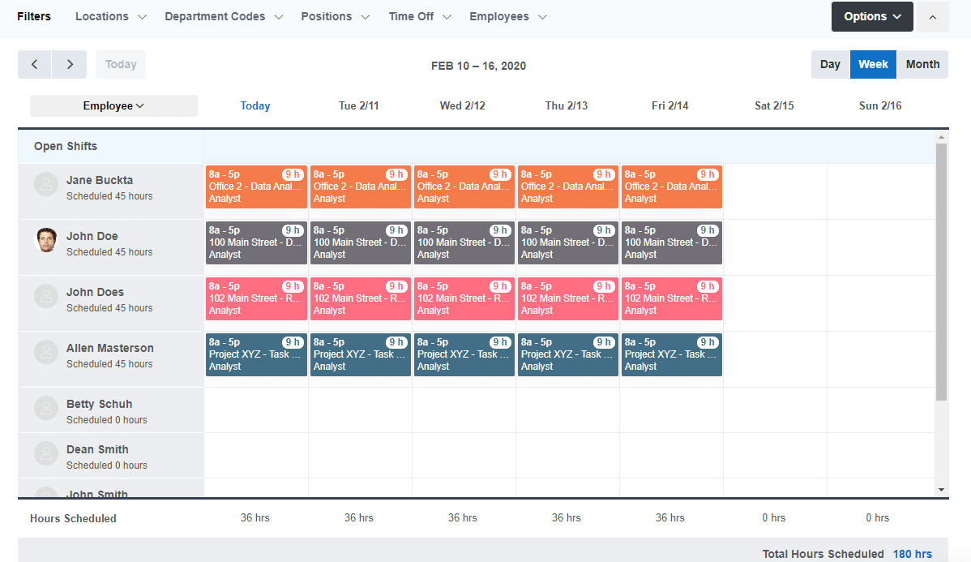Collapse the filter bar with up chevron
The image size is (971, 562).
pos(932,17)
